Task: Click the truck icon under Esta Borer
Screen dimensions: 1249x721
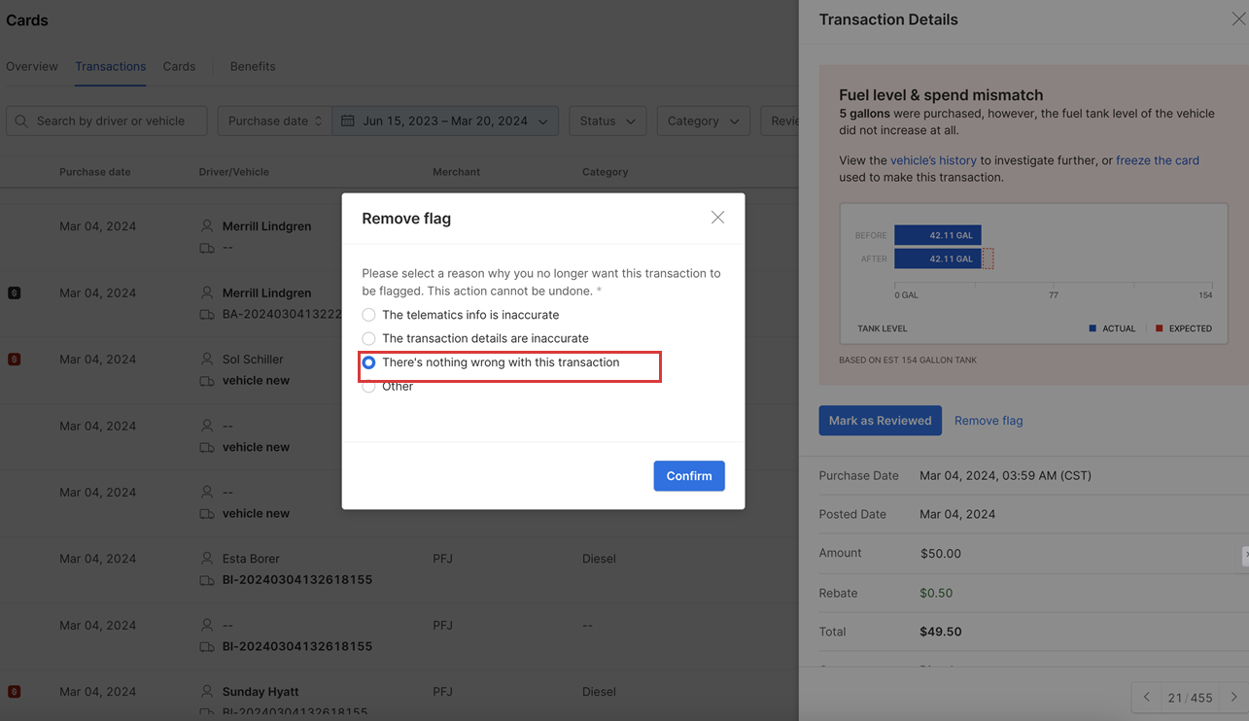Action: [x=207, y=580]
